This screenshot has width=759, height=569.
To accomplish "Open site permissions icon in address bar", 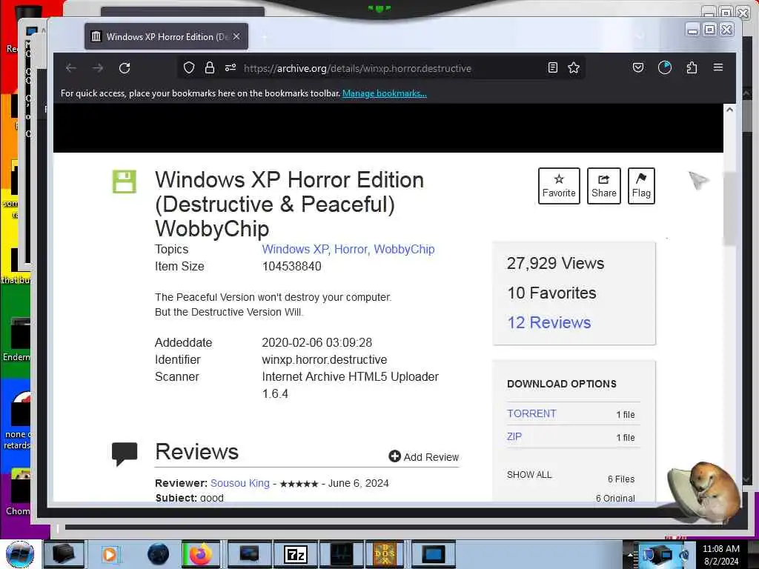I will tap(231, 67).
